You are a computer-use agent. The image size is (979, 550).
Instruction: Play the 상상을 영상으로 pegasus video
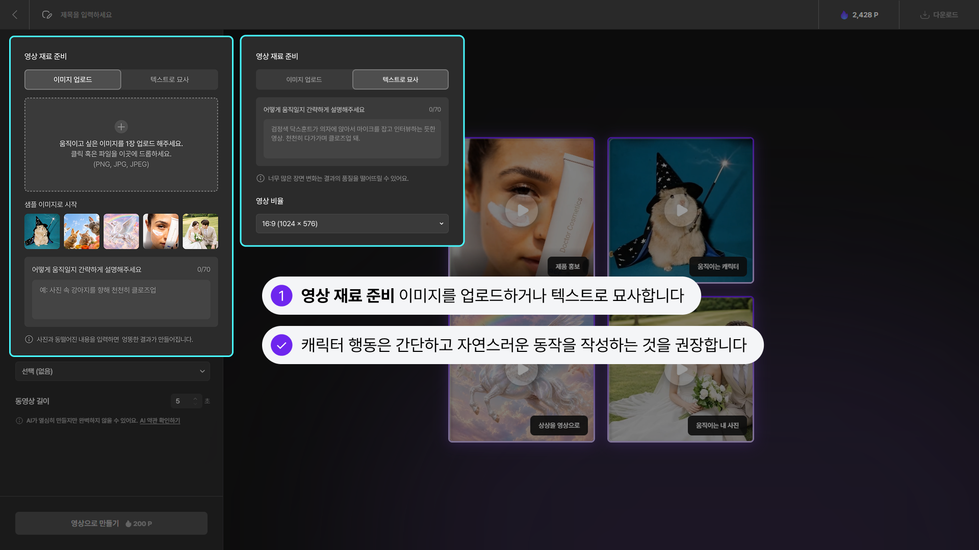tap(522, 370)
